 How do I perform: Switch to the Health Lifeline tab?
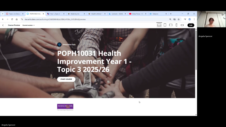tap(96, 14)
